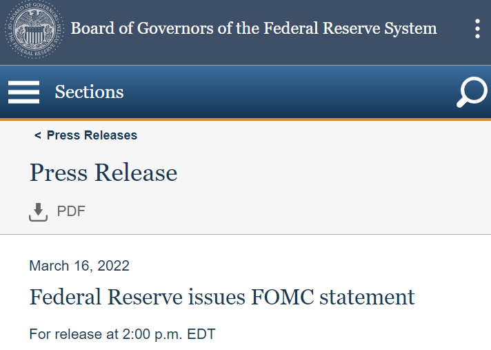Open the three-dot more options menu
This screenshot has height=350, width=491.
(x=477, y=29)
